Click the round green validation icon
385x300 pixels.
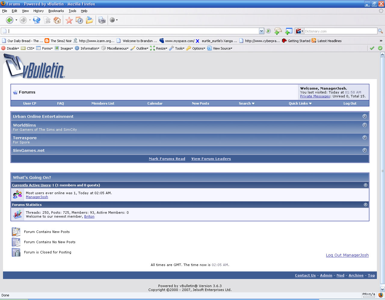(380, 48)
